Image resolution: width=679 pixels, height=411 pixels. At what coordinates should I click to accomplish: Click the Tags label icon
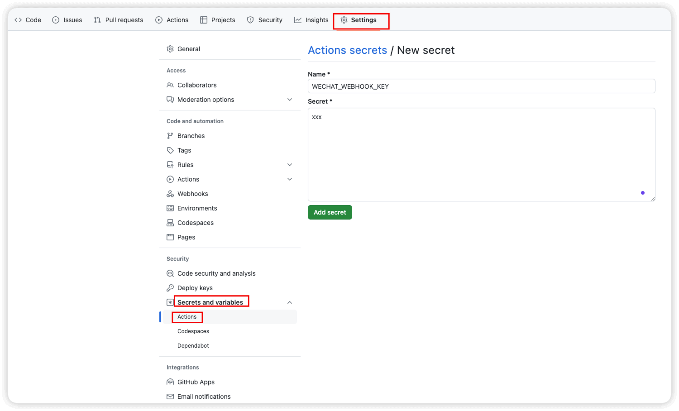tap(170, 150)
